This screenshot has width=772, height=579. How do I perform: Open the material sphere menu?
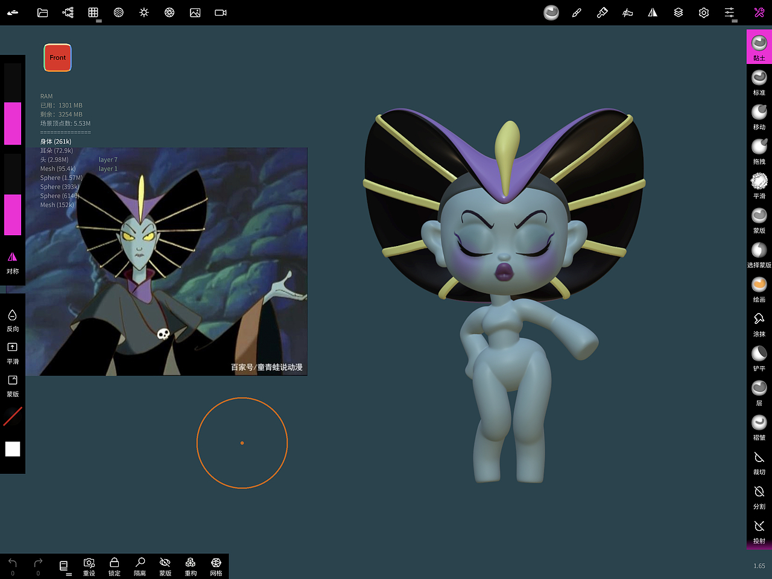coord(119,13)
